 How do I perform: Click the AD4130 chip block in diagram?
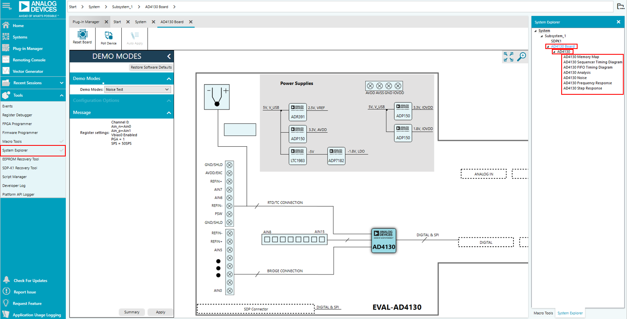[x=384, y=241]
